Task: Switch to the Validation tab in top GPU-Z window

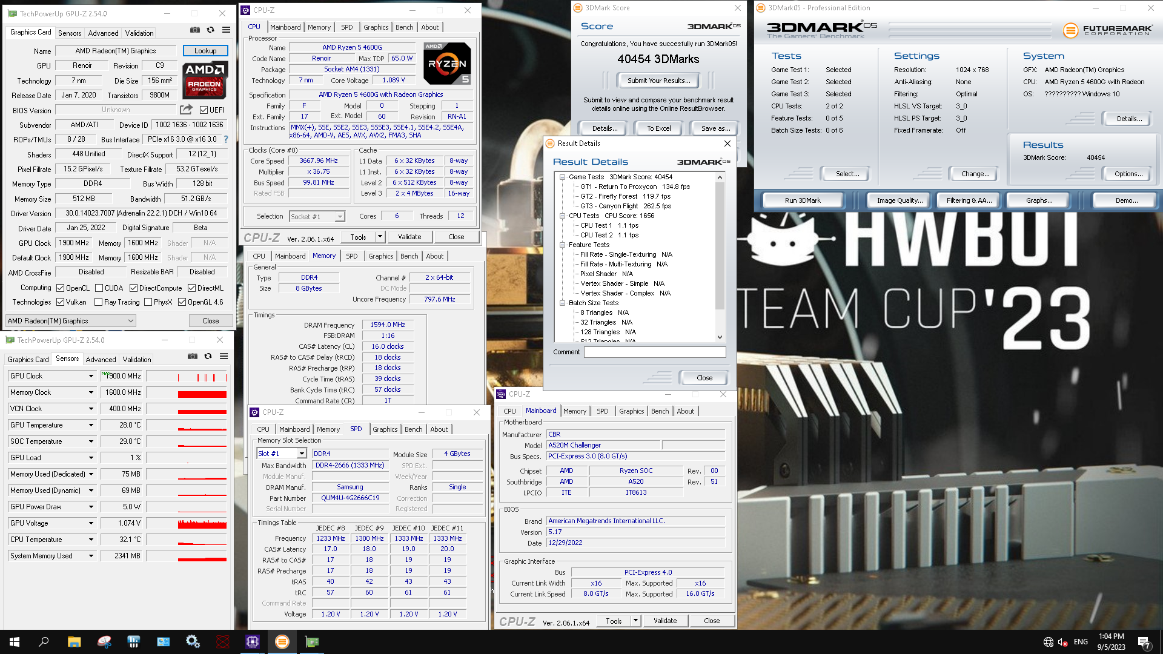Action: 139,33
